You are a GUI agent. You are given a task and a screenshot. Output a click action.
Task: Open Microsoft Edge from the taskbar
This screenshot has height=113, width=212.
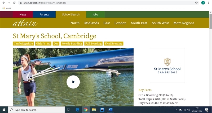(x=77, y=110)
